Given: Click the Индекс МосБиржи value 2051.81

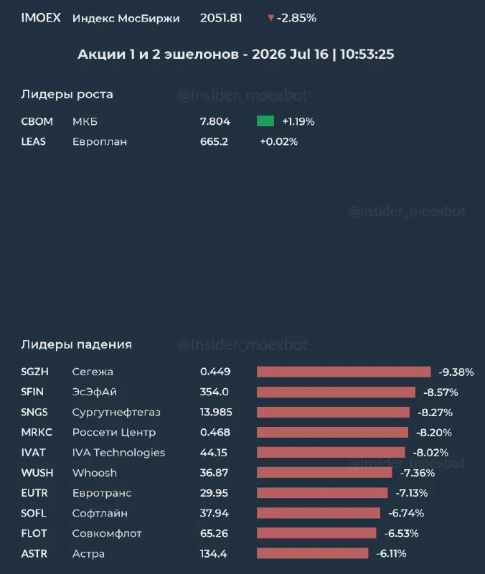Looking at the screenshot, I should (221, 17).
